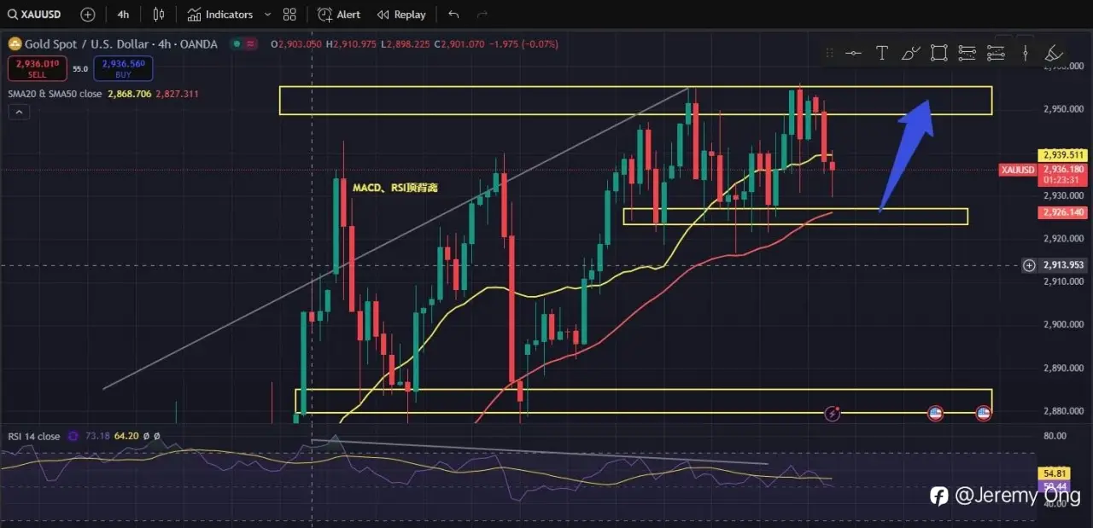
Task: Undo the last chart action
Action: (x=453, y=15)
